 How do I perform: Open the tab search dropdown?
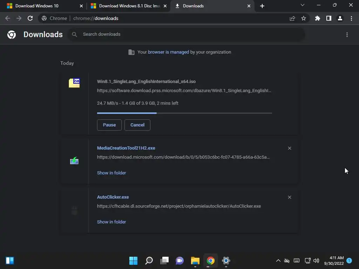pyautogui.click(x=303, y=5)
